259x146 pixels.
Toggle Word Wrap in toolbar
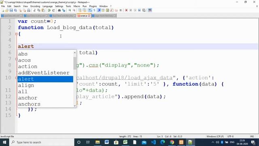(90, 10)
